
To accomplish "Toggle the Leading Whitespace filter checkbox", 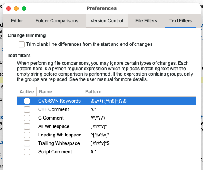I will [27, 135].
